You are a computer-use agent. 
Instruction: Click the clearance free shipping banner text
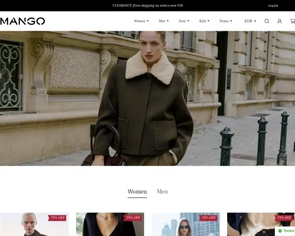[147, 5]
